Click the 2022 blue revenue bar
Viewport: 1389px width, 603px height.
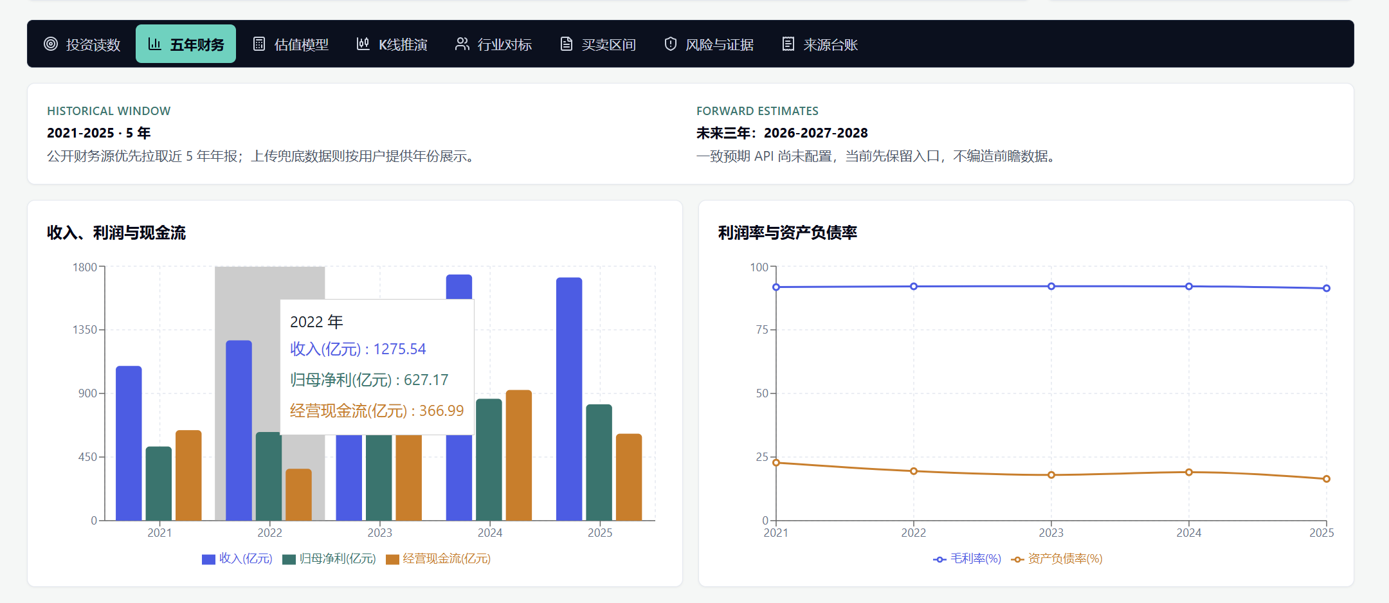tap(239, 430)
